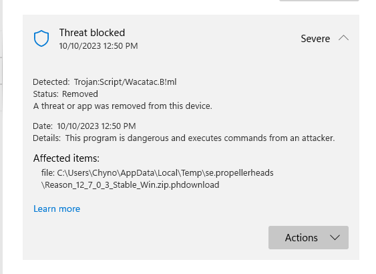Click the Affected items heading

66,158
